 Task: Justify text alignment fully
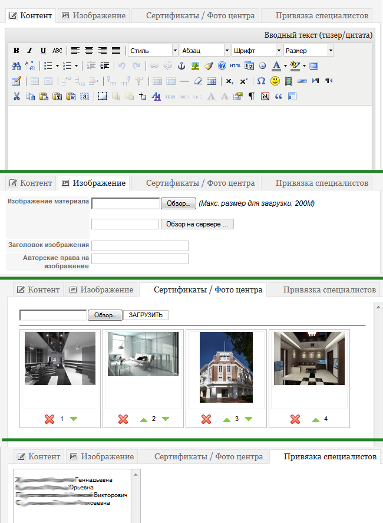(x=116, y=51)
